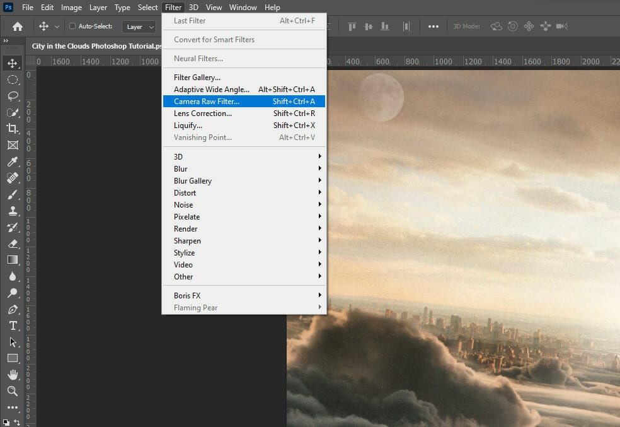
Task: Choose Camera Raw Filter menu entry
Action: click(x=244, y=102)
